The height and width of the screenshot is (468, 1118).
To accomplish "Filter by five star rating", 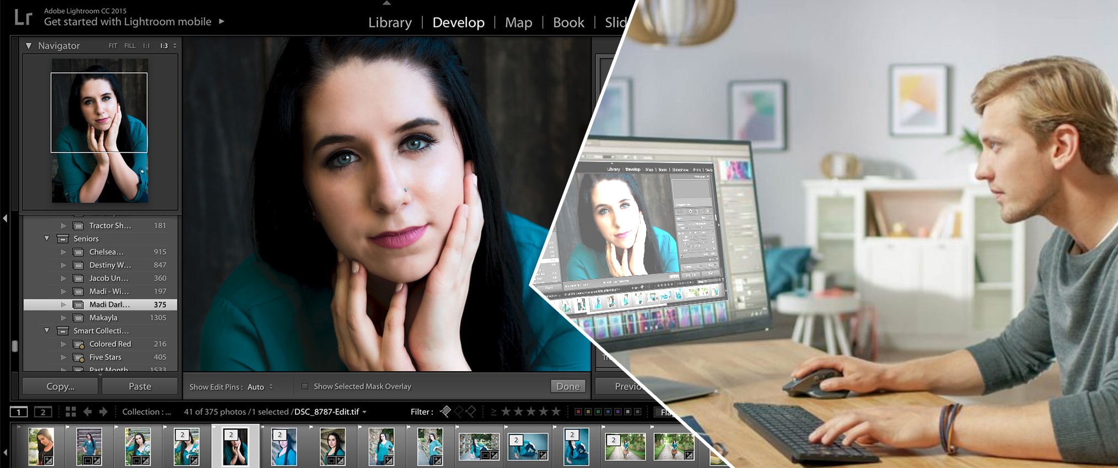I will coord(556,411).
